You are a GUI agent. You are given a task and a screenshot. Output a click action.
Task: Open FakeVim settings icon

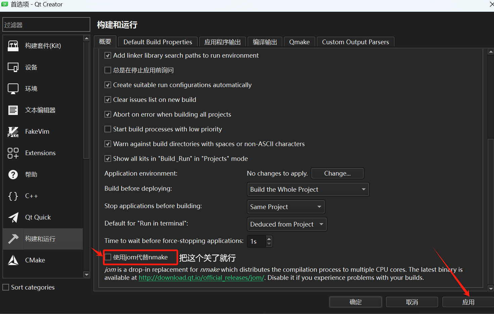click(13, 132)
